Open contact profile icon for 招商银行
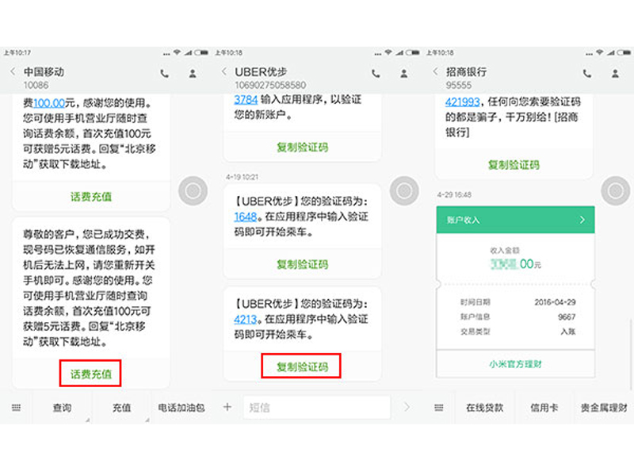 pos(616,74)
